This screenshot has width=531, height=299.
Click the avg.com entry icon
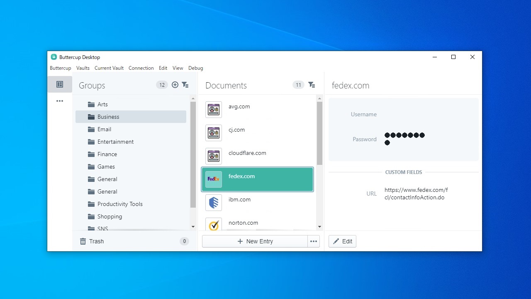click(214, 110)
